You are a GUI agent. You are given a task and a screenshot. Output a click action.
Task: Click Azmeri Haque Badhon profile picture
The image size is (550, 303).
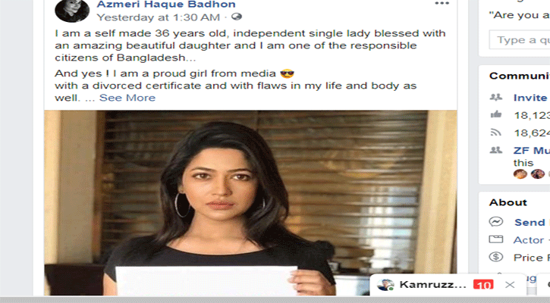(72, 11)
